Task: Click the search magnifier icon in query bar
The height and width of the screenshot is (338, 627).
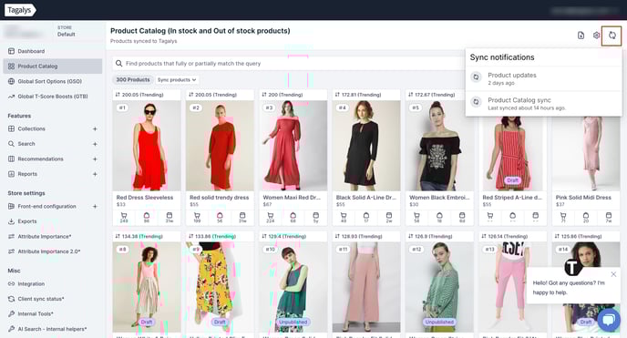Action: coord(118,64)
